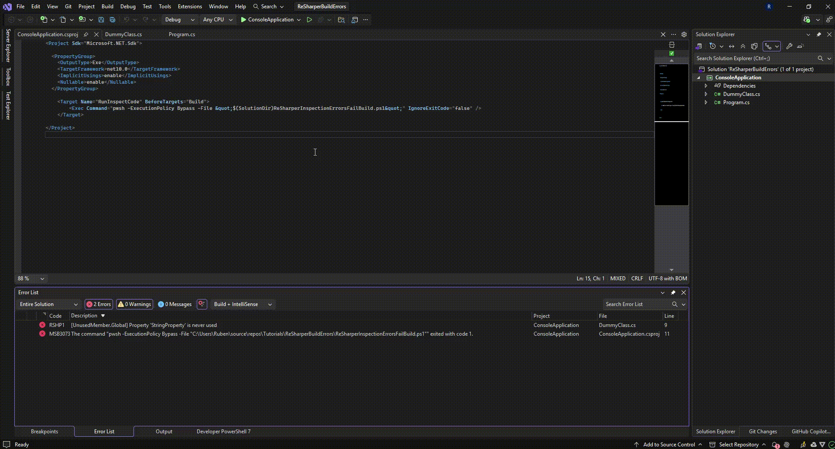This screenshot has height=449, width=835.
Task: Open the Build + IntelliSense dropdown
Action: pyautogui.click(x=243, y=304)
